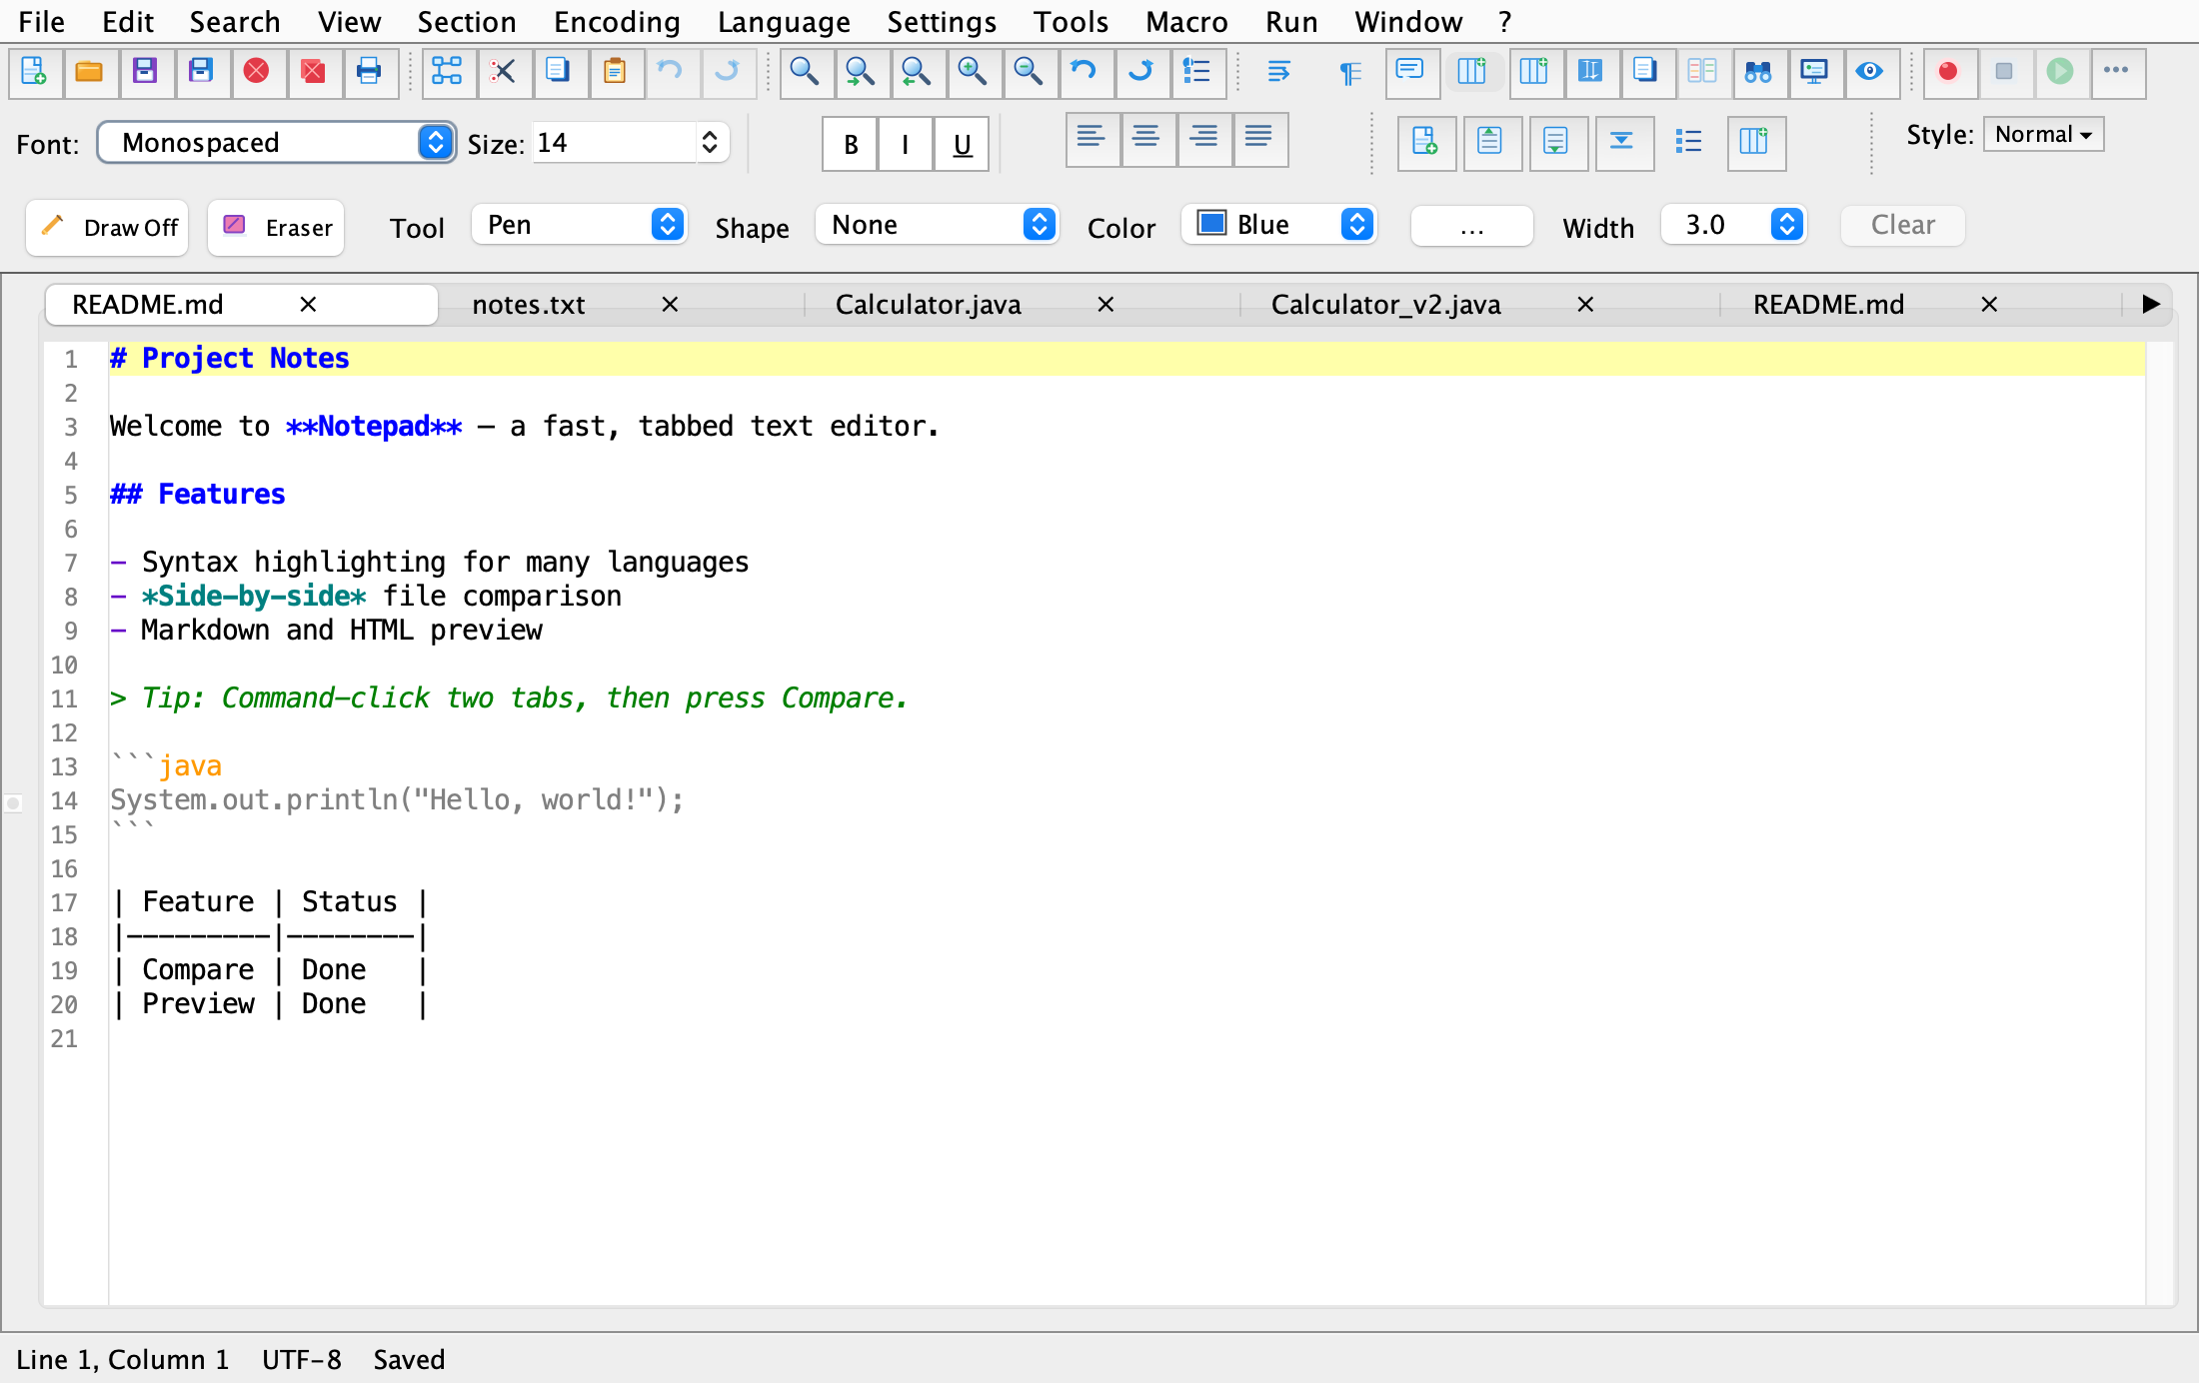
Task: Open the Font dropdown showing Monospaced
Action: click(277, 143)
